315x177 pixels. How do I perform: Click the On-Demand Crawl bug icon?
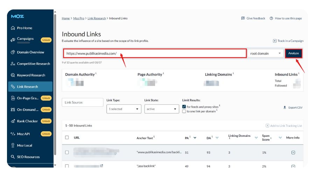coord(13,109)
